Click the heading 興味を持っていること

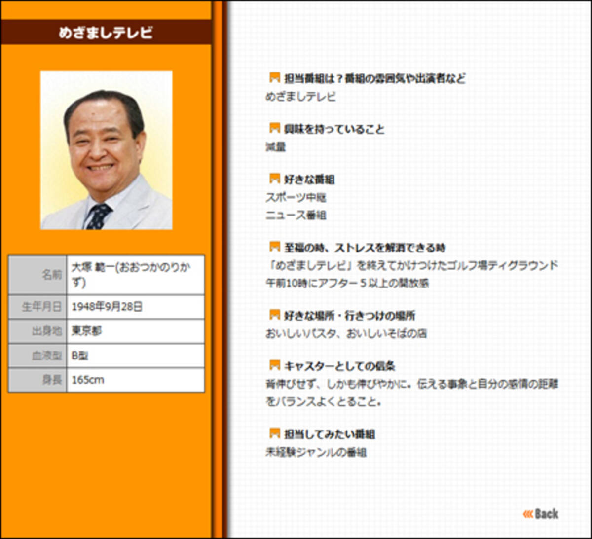[334, 129]
